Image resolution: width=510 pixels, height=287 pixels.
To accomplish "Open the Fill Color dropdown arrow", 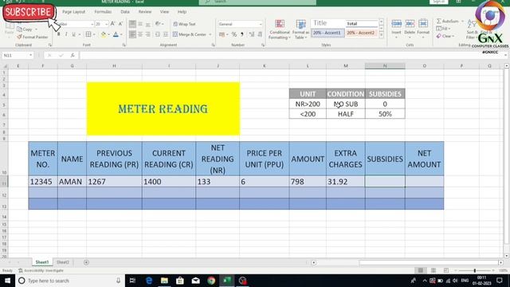I will [108, 34].
